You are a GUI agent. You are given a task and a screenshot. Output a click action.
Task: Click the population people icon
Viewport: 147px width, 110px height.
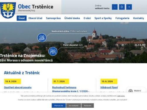point(53,51)
